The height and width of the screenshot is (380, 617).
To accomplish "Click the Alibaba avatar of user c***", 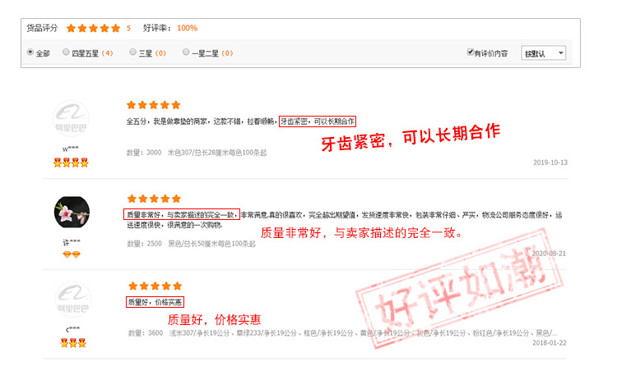I will pyautogui.click(x=72, y=299).
